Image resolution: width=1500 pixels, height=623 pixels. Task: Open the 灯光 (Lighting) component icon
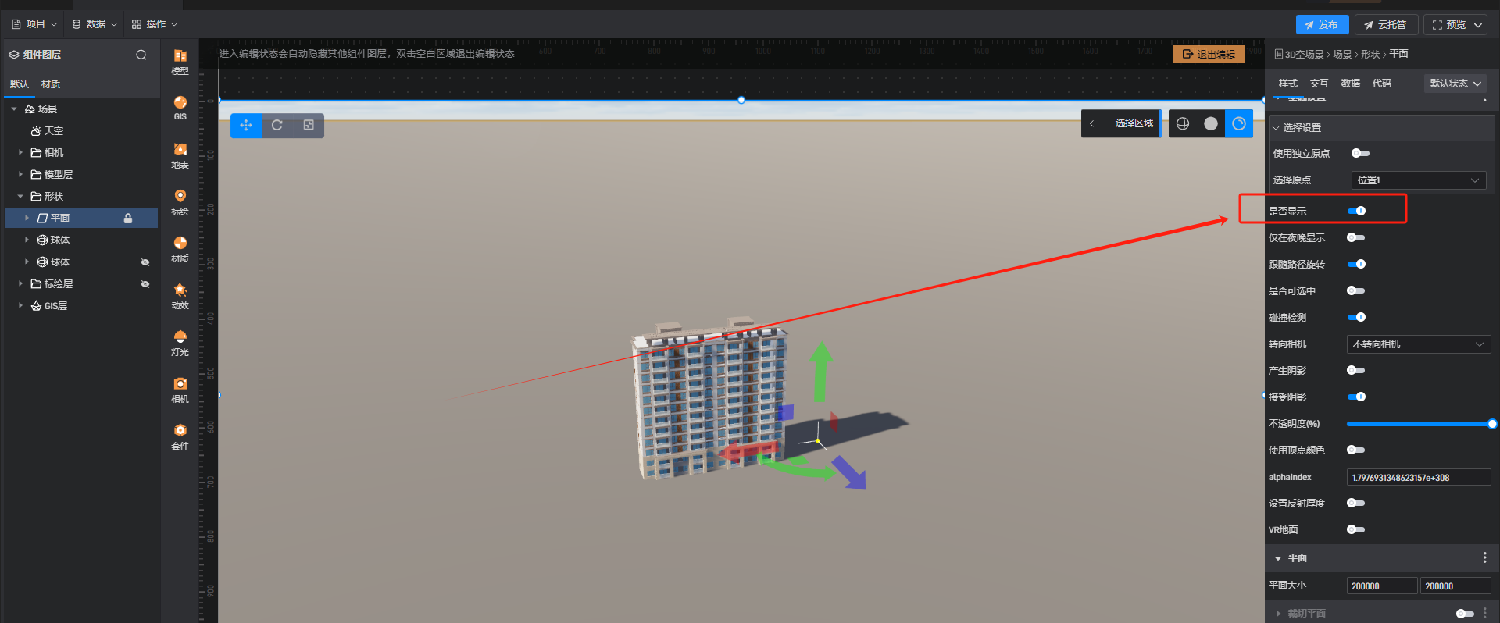[180, 342]
